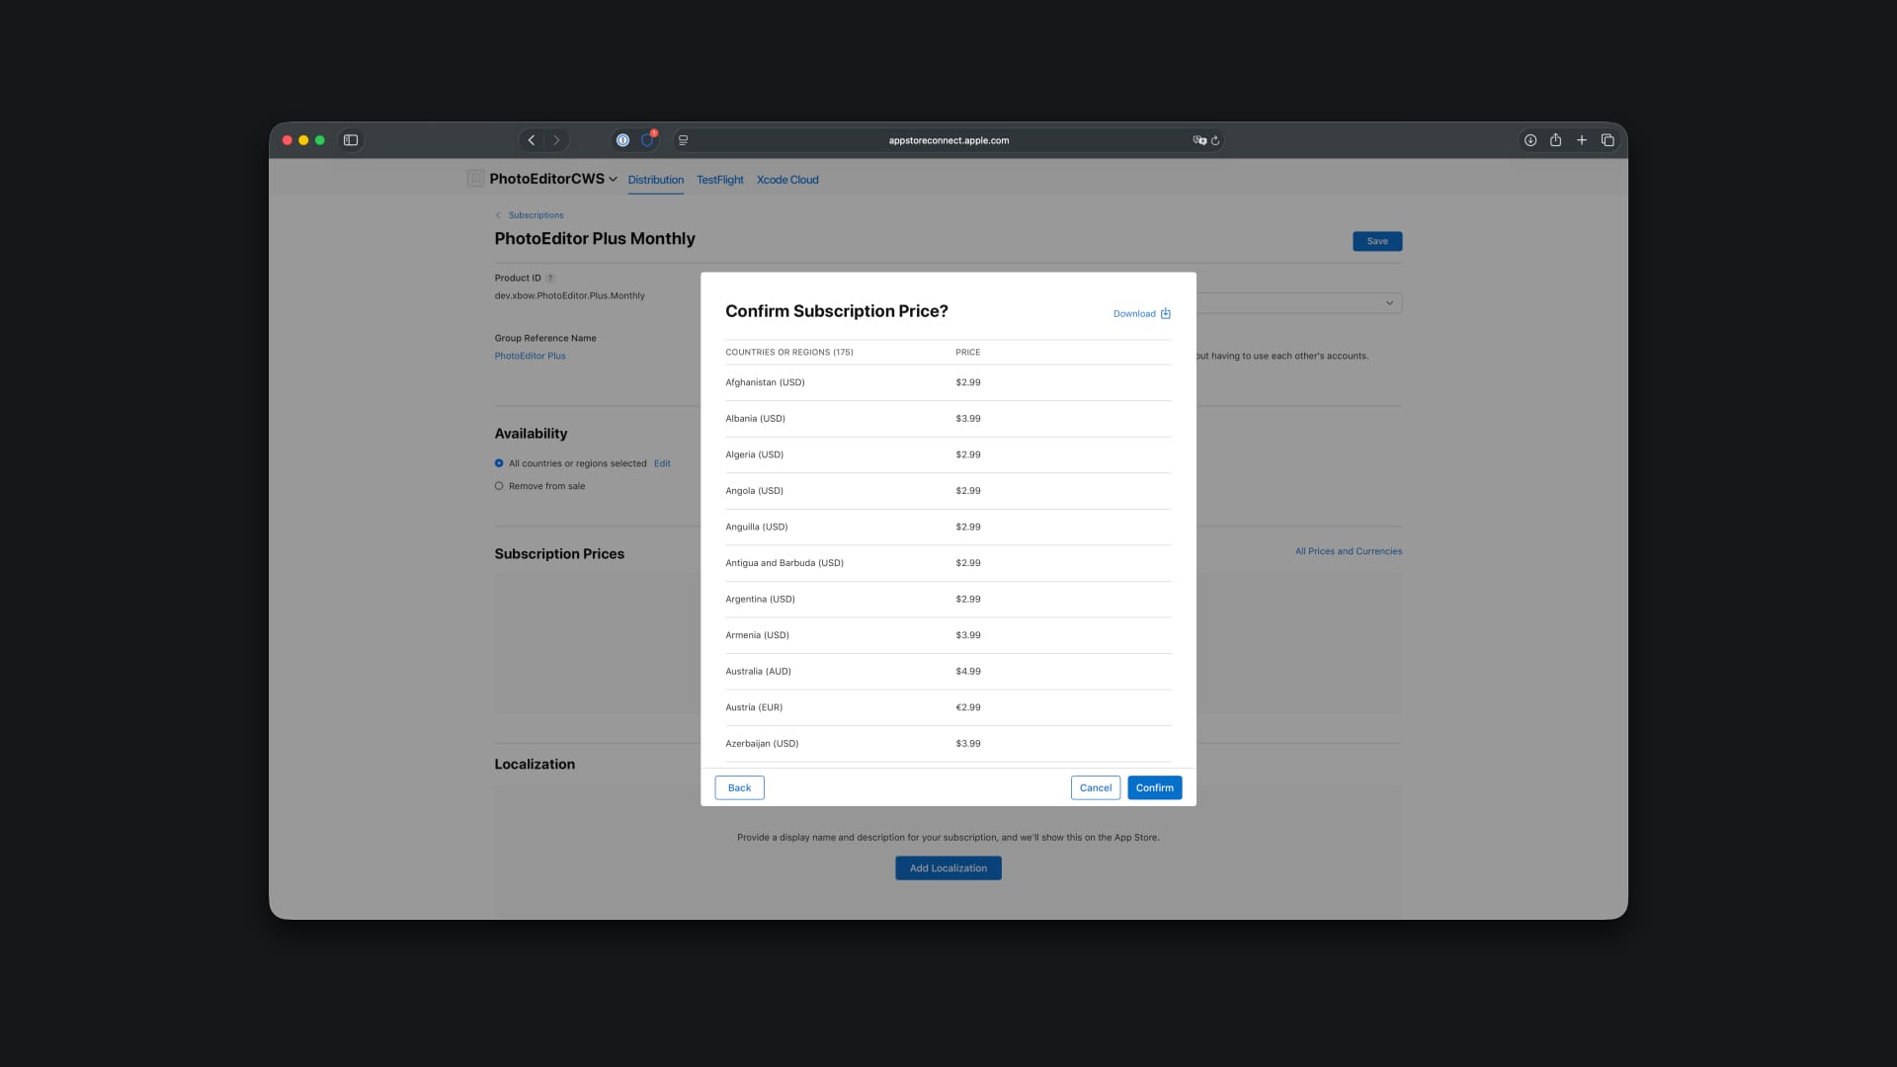
Task: Open the 1Password extension icon
Action: coord(622,140)
